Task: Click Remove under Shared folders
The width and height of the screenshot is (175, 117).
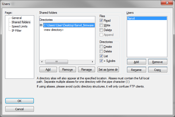Action: point(68,70)
